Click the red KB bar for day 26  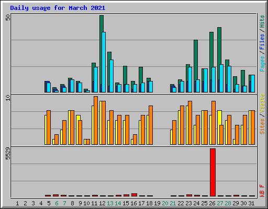213,172
